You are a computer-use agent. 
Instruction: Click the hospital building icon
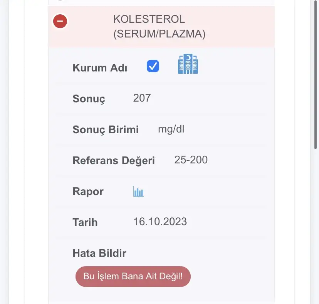(188, 64)
